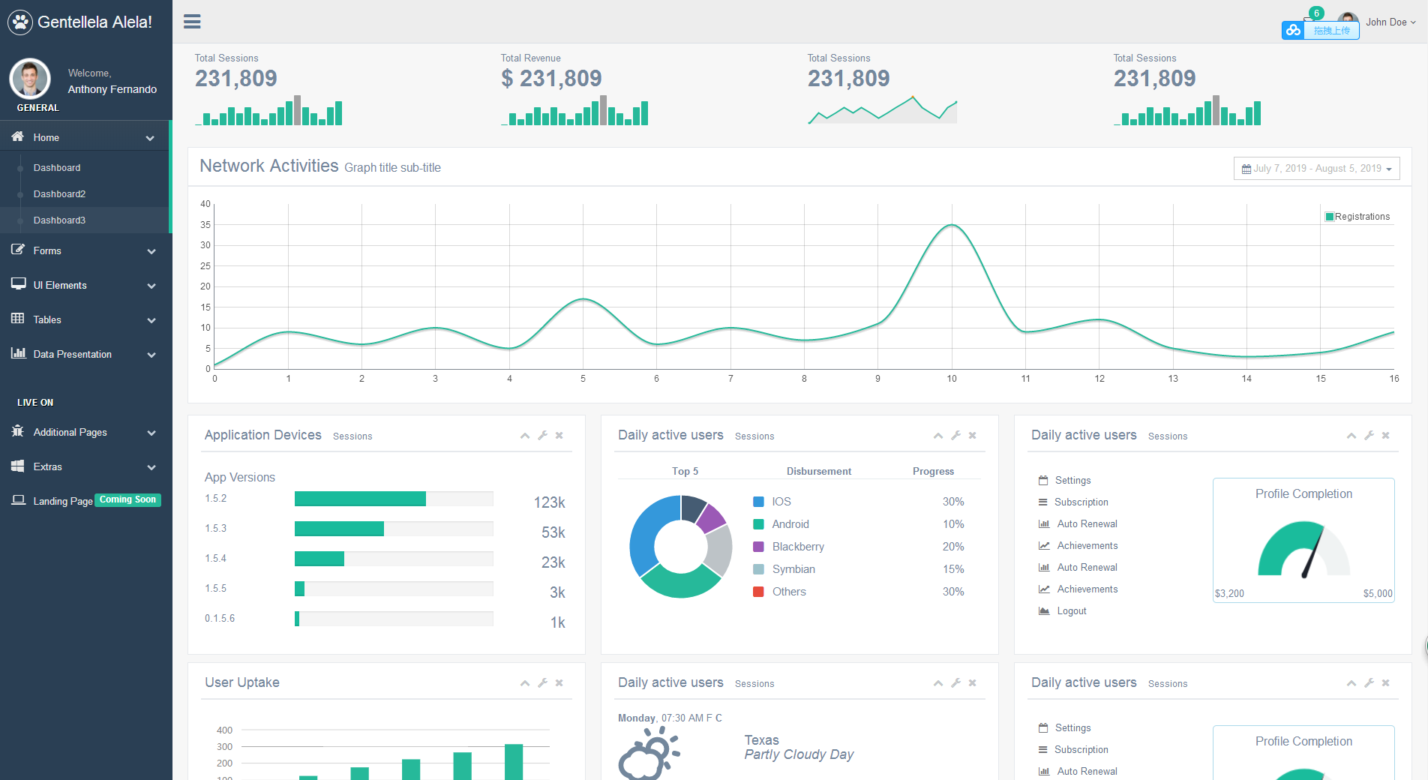Click the Data Presentation chart icon
This screenshot has height=780, width=1428.
point(18,353)
